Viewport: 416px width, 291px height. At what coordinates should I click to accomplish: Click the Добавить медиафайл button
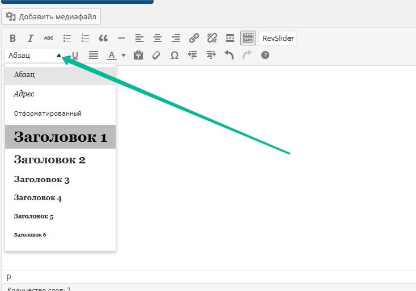point(52,16)
